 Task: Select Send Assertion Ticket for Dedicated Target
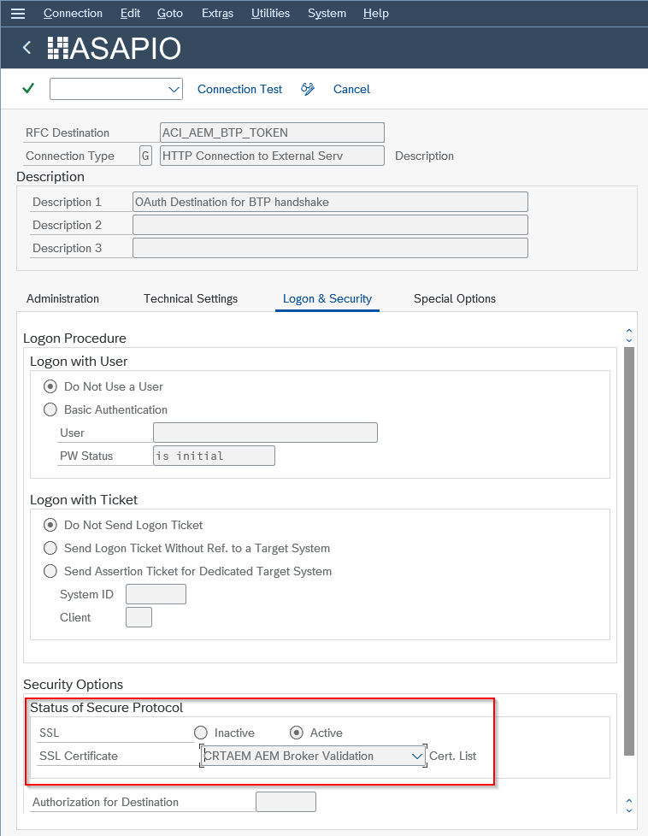click(50, 571)
